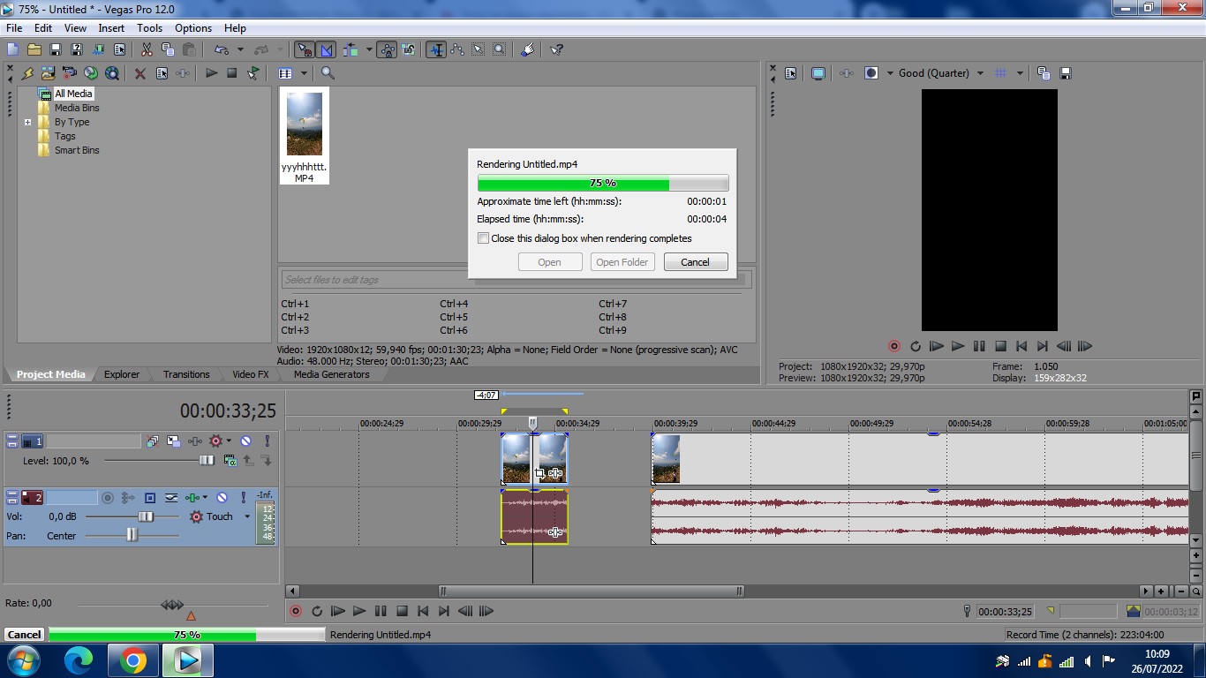Open a project with the folder icon

tap(34, 49)
